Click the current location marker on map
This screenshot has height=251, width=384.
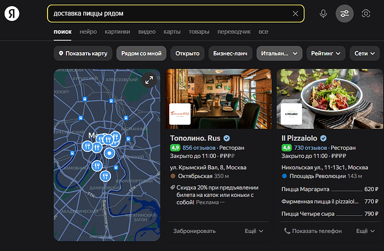(x=109, y=153)
